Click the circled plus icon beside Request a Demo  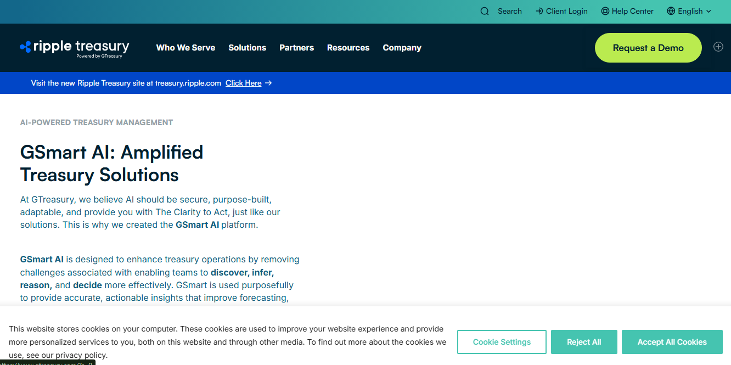point(718,47)
